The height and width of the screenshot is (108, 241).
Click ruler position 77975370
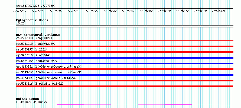(x=182, y=11)
